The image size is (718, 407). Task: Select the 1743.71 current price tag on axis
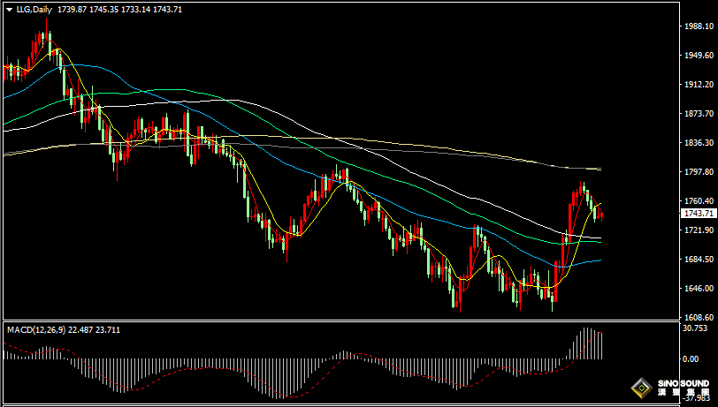click(x=698, y=214)
